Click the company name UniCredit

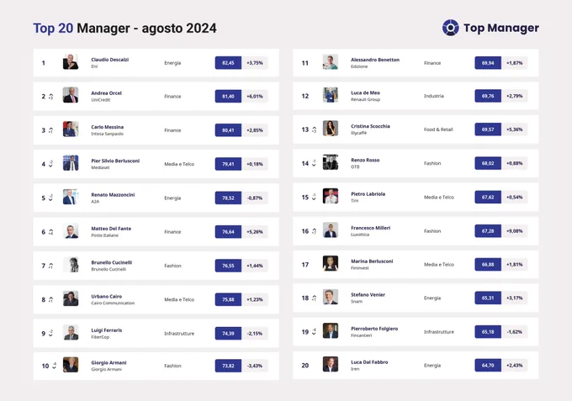coord(100,100)
